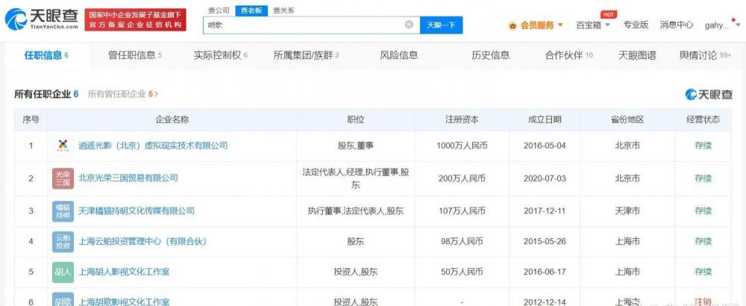Select the 曾任职信息 tab
Screen dimensions: 746x306
[135, 55]
